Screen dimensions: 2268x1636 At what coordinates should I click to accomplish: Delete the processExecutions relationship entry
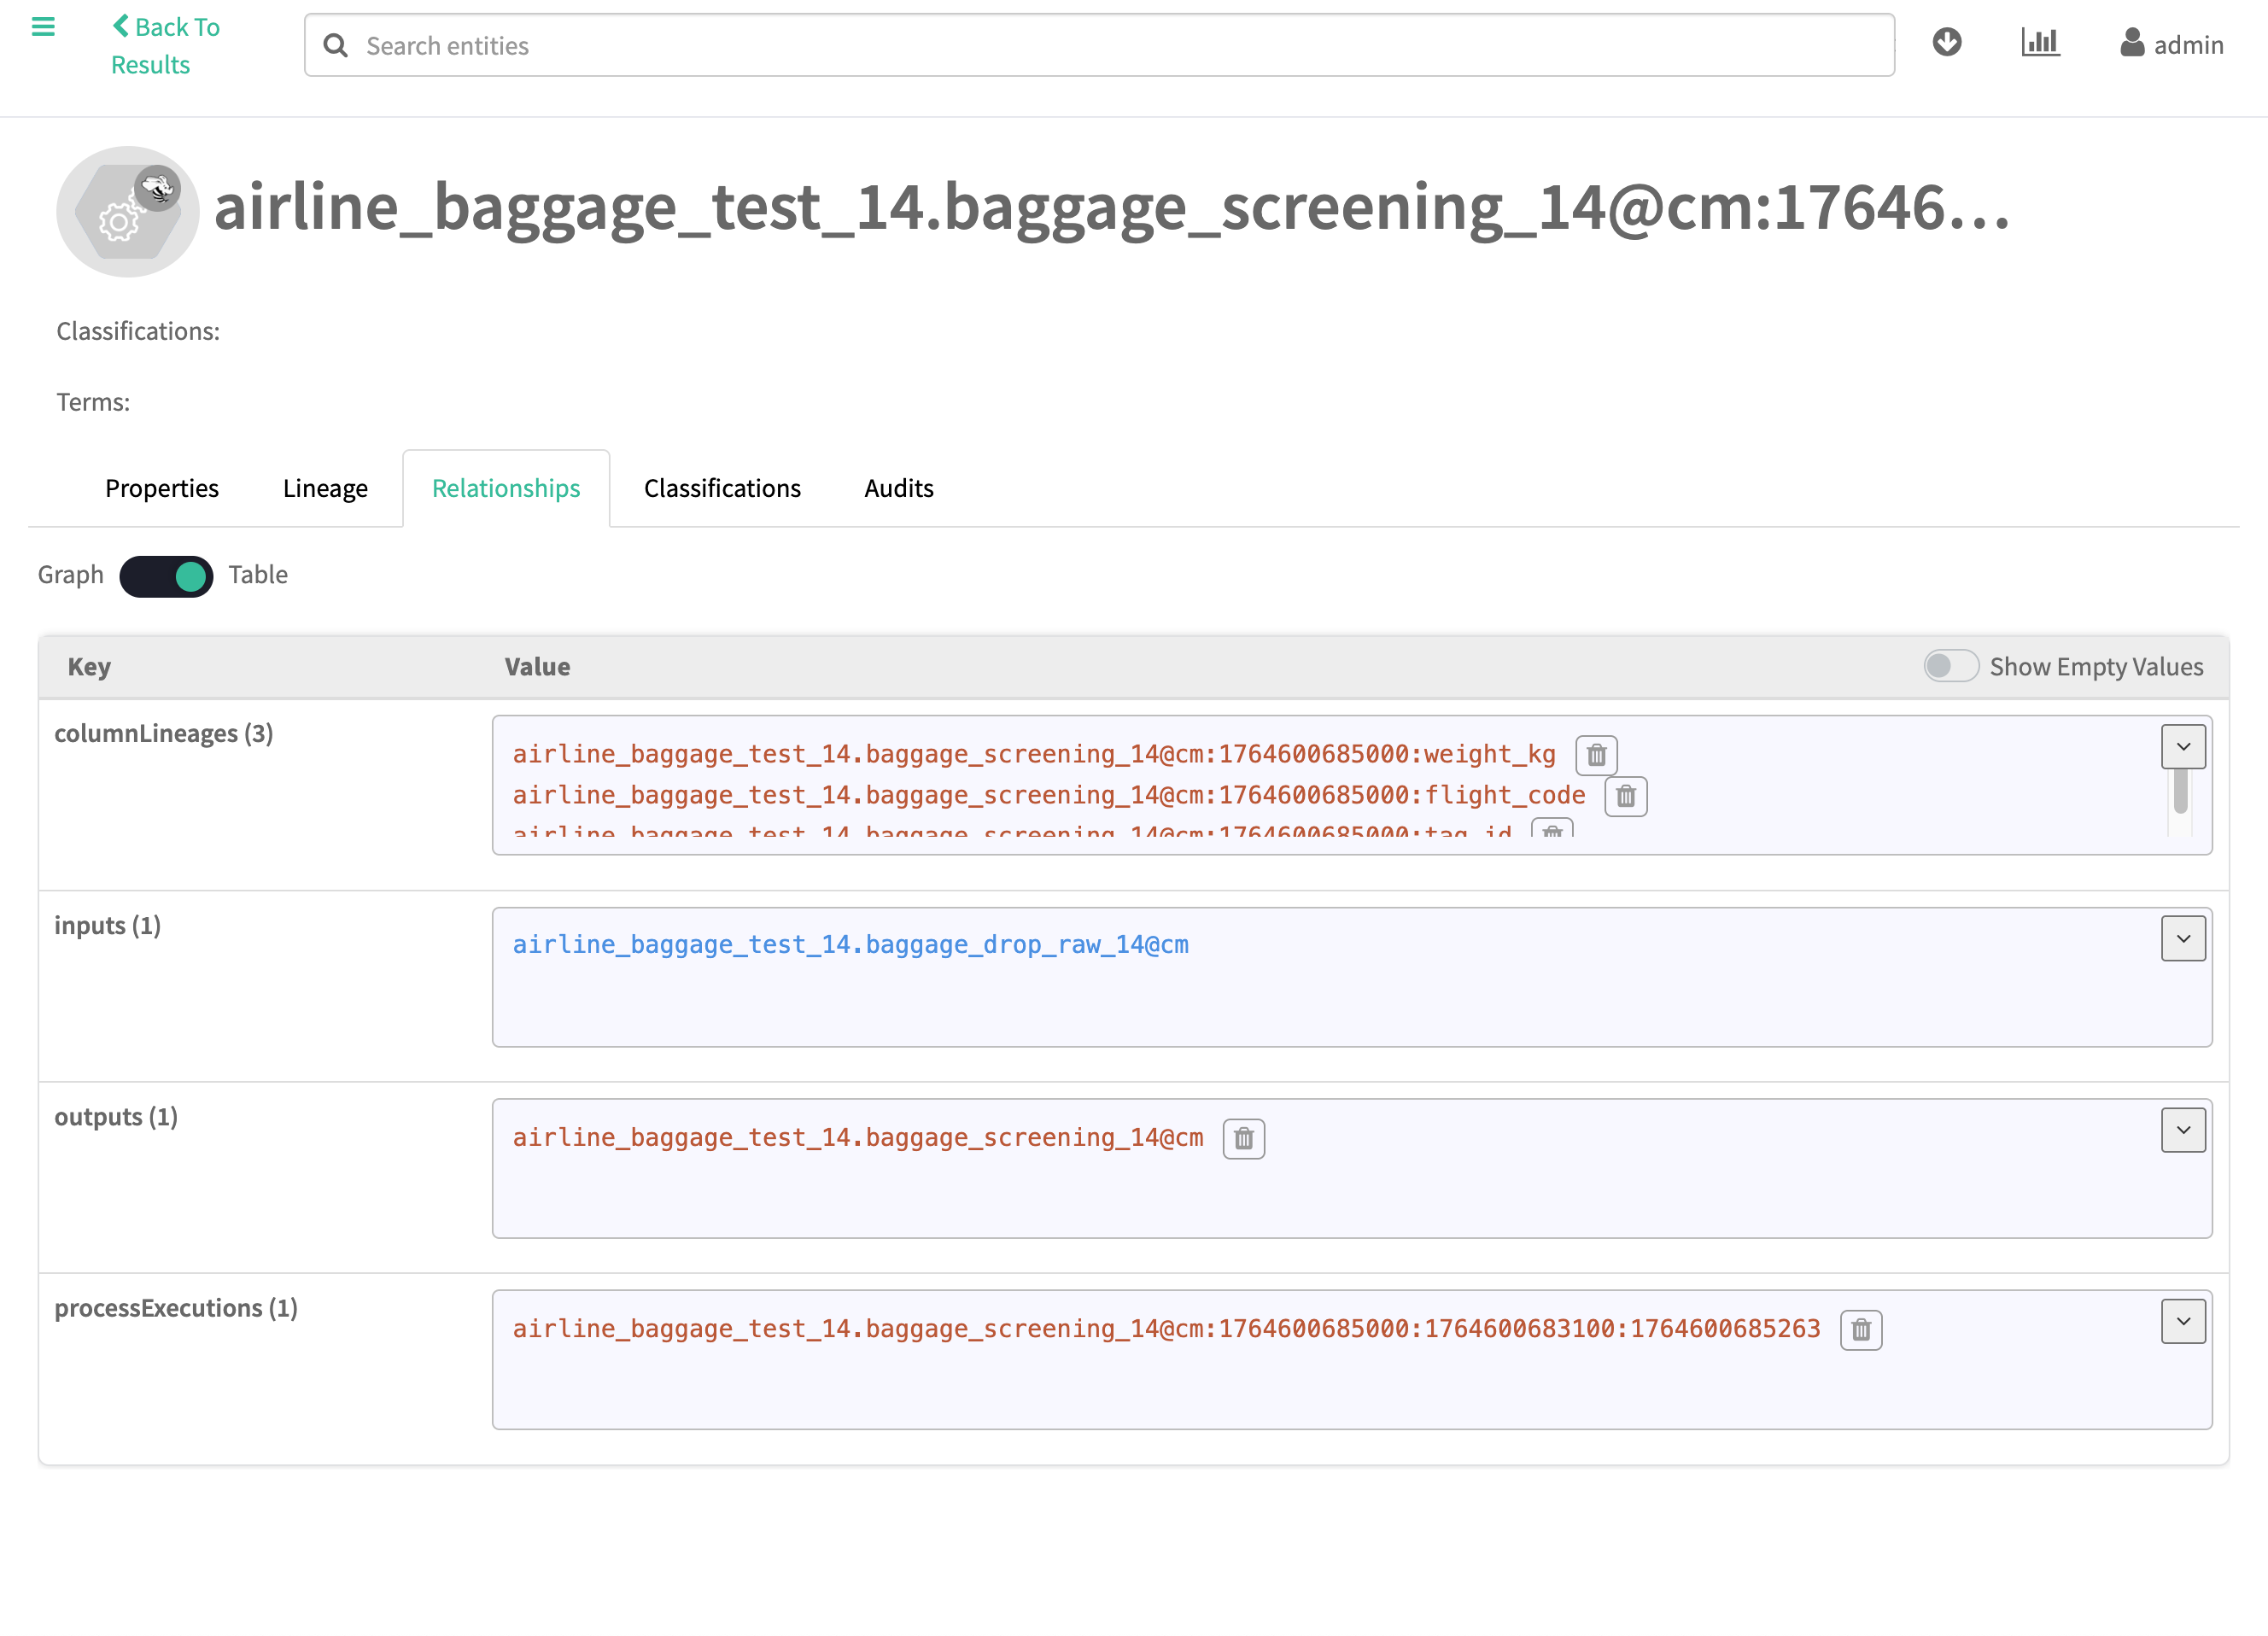click(1860, 1330)
